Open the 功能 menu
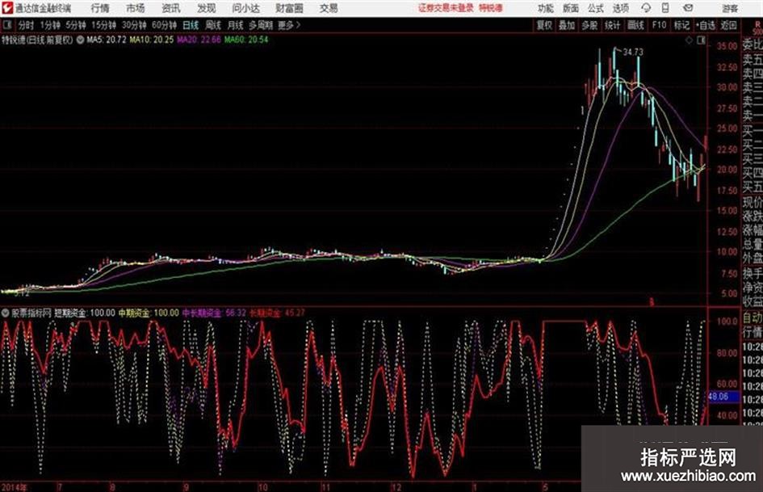763x492 pixels. tap(546, 8)
